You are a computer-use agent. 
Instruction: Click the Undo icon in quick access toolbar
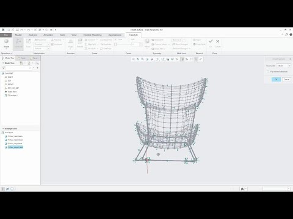pyautogui.click(x=21, y=30)
